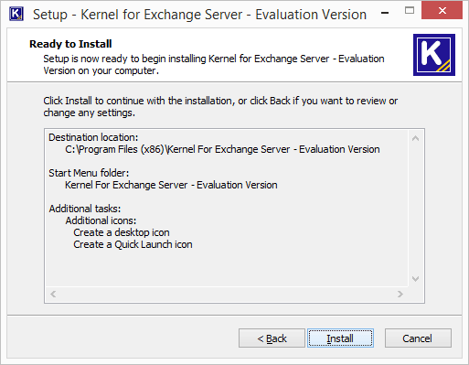Image resolution: width=469 pixels, height=365 pixels.
Task: Start installation with the Install button
Action: [340, 338]
